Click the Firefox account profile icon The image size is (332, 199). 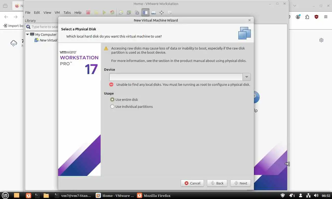point(298,17)
